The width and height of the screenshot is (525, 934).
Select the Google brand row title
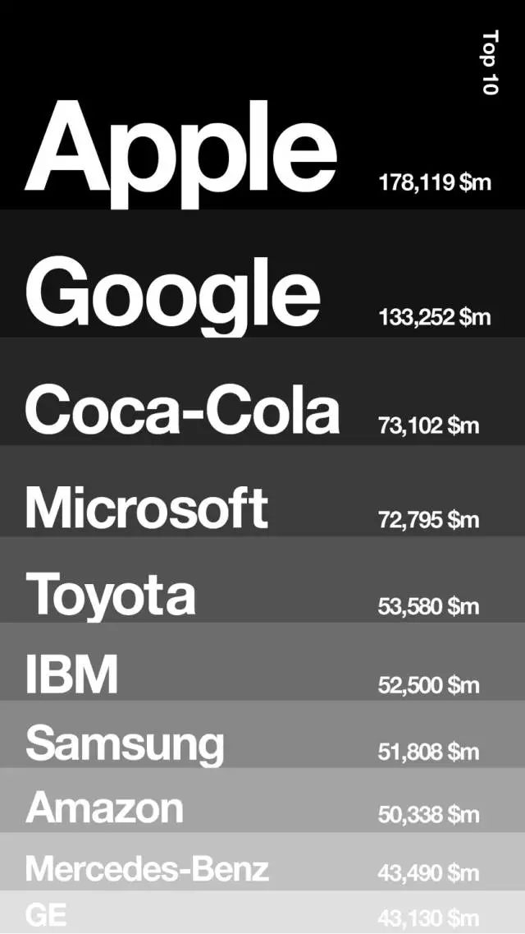172,292
